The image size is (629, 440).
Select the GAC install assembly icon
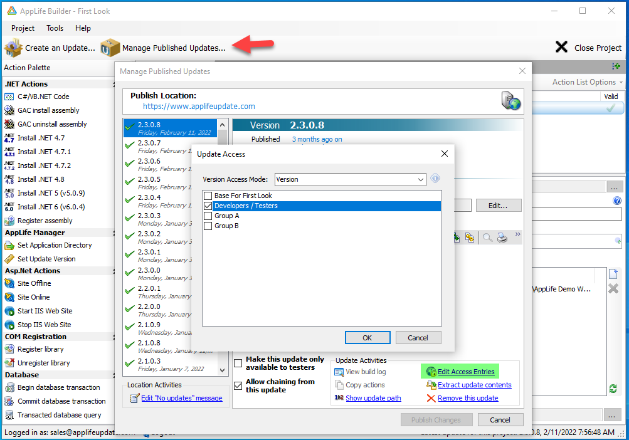coord(9,110)
